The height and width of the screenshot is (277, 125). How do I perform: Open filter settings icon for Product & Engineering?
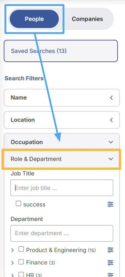coord(111,250)
